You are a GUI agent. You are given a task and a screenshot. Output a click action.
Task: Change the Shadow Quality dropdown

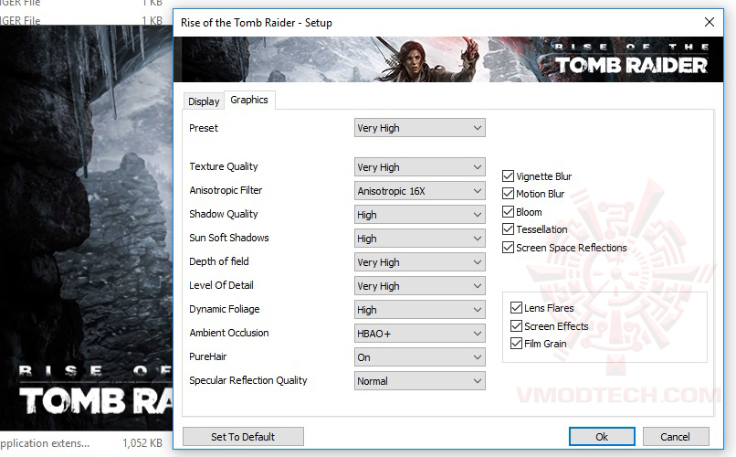pyautogui.click(x=420, y=215)
